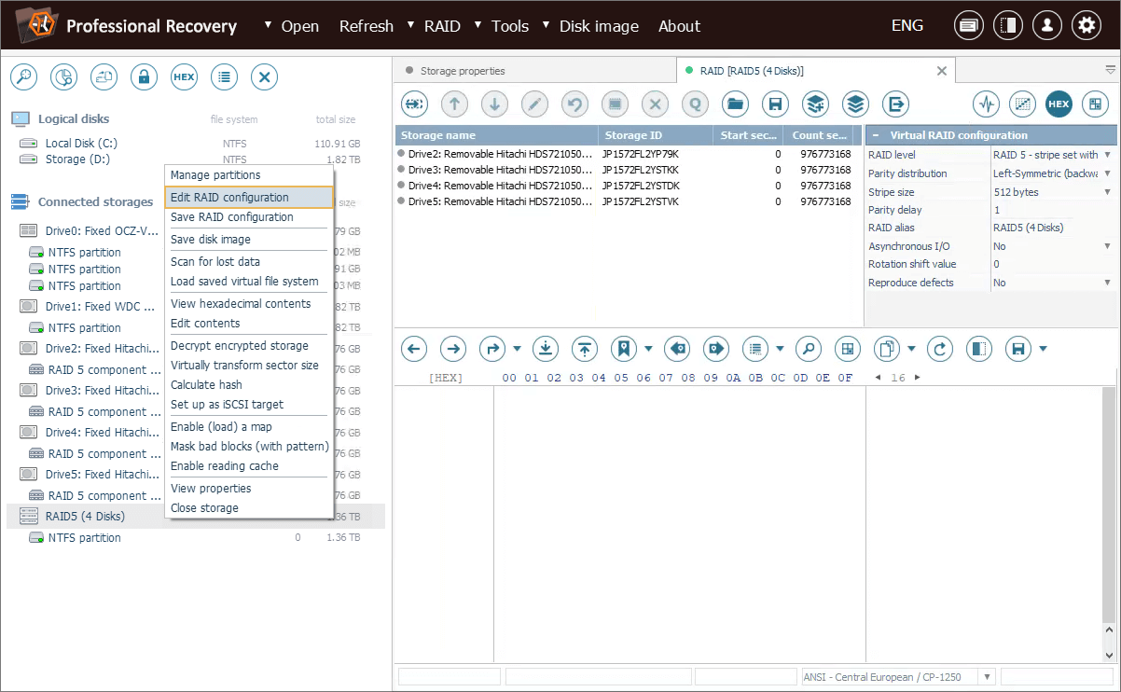Open the save dropdown arrow in hex toolbar
The height and width of the screenshot is (692, 1121).
pos(1044,349)
